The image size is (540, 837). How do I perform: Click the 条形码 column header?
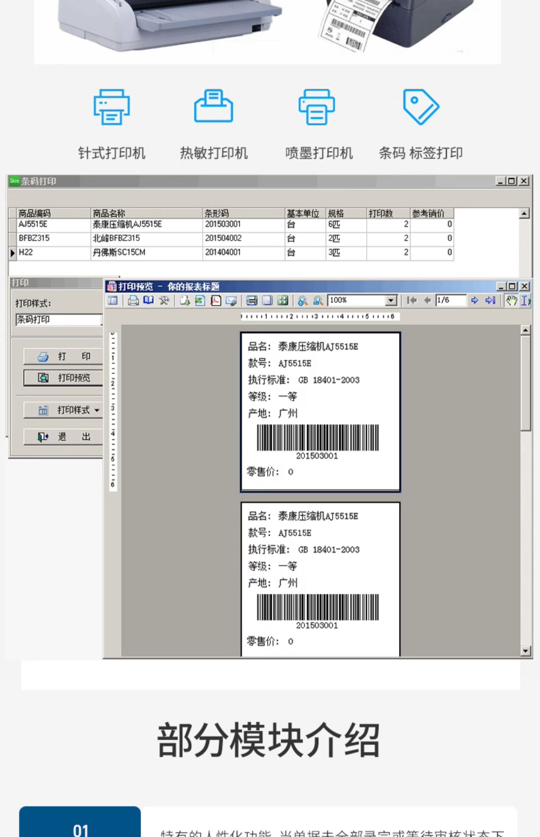[x=244, y=213]
